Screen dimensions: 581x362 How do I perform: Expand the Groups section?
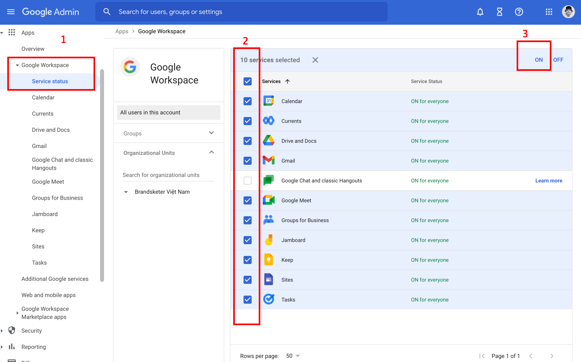(x=211, y=133)
